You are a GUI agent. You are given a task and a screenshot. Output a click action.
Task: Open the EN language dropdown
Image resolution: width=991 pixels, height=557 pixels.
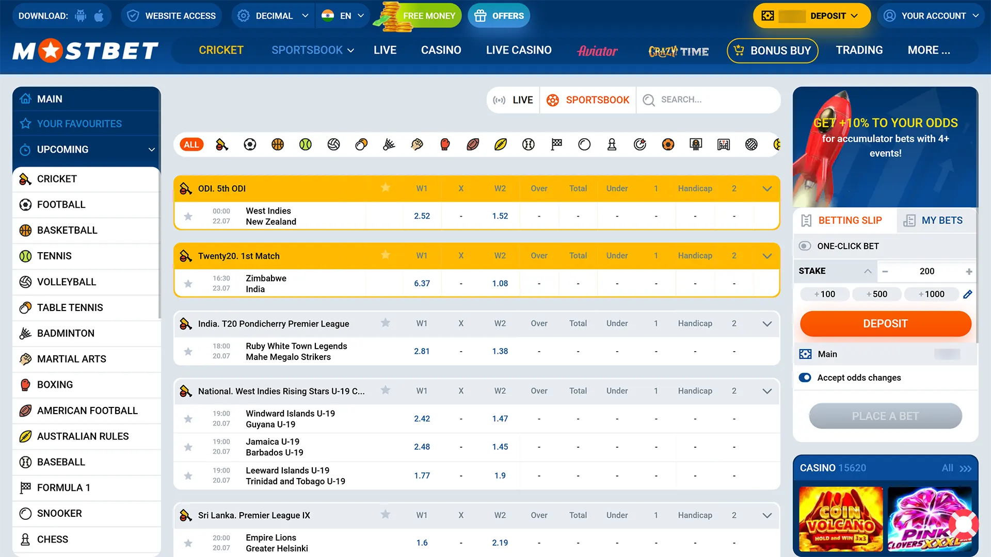[x=343, y=16]
